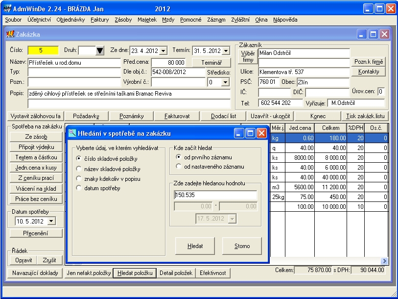
Task: Open the Účetnictví menu
Action: (x=39, y=20)
